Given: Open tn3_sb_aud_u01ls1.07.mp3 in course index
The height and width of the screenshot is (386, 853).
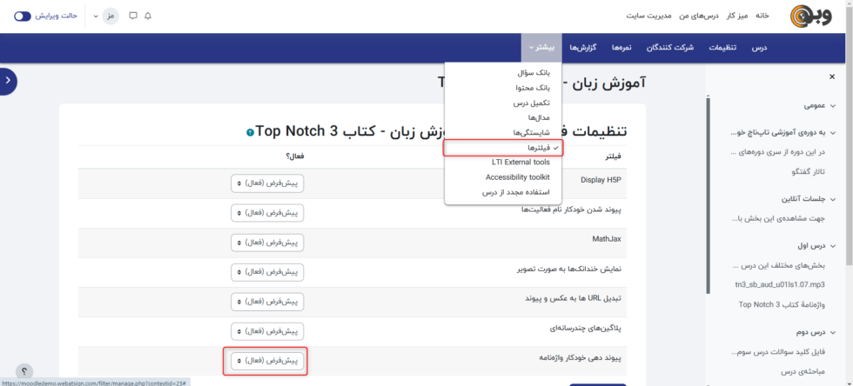Looking at the screenshot, I should [782, 284].
